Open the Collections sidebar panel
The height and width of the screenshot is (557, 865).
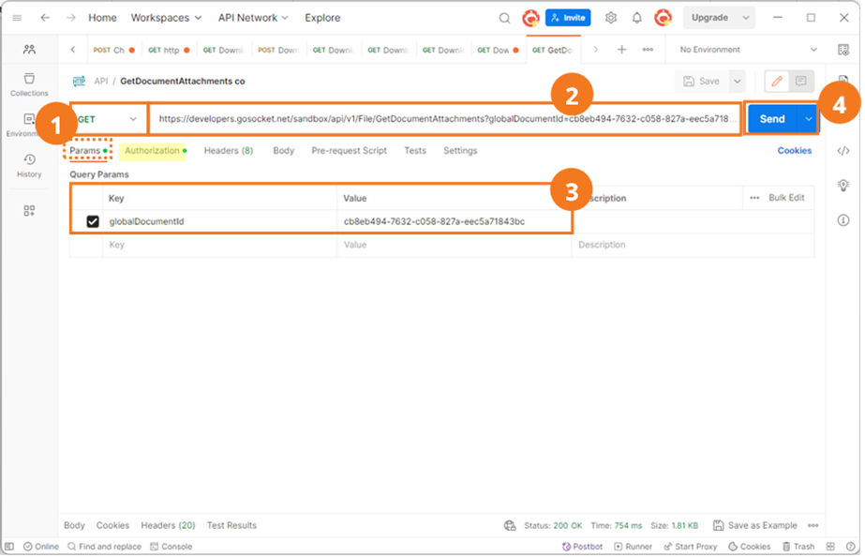29,84
